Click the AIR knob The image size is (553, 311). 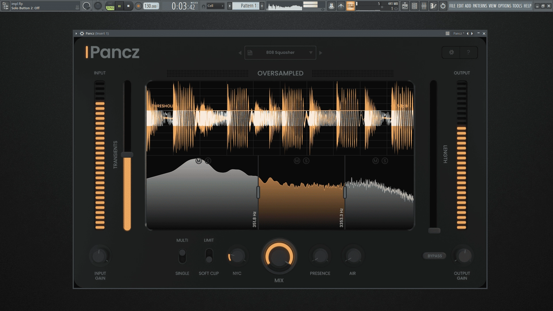click(353, 256)
